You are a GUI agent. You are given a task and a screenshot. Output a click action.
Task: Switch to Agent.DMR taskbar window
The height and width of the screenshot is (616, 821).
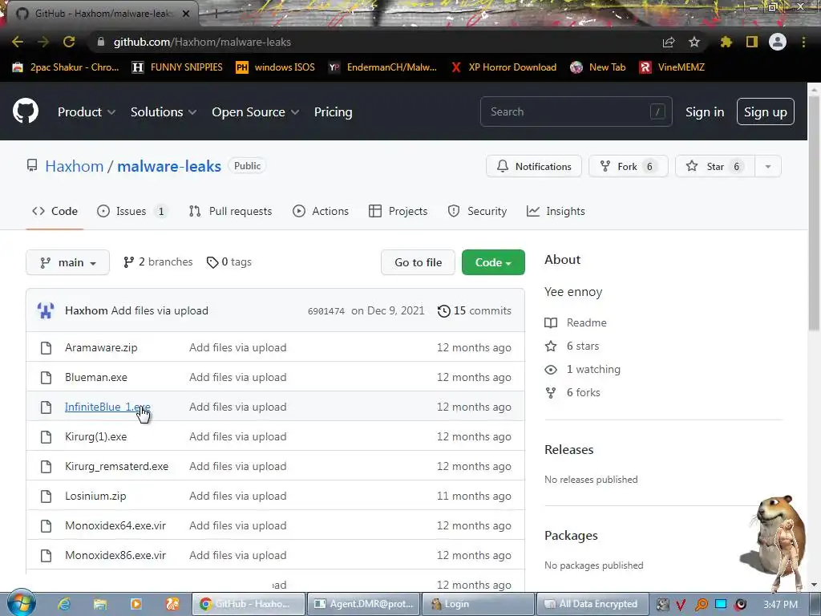pos(364,604)
